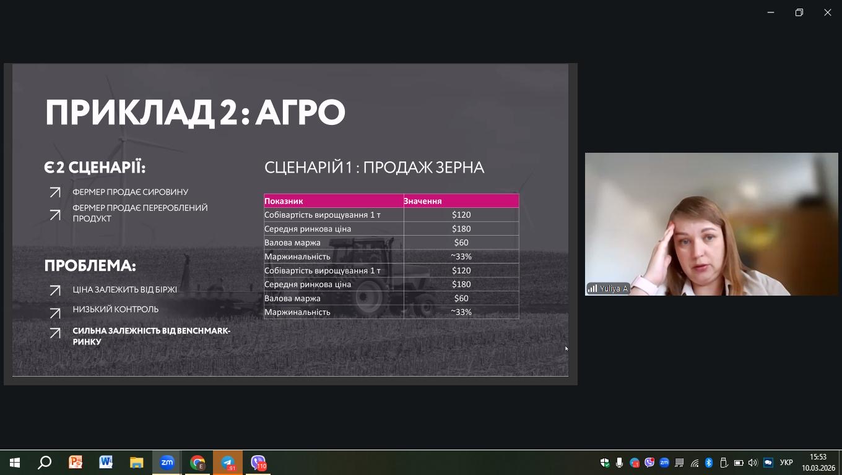Open the Telegram tray icon

click(635, 463)
